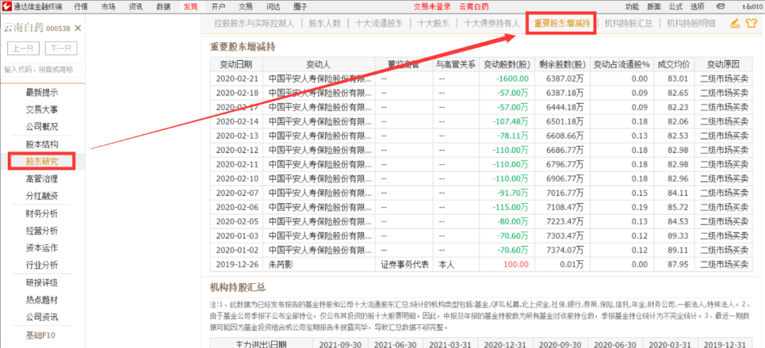
Task: Select 财务分析 in sidebar
Action: 42,214
